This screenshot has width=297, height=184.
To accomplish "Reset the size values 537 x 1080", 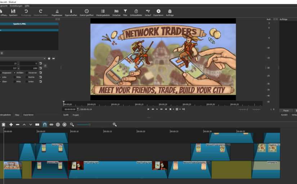I will pyautogui.click(x=41, y=68).
